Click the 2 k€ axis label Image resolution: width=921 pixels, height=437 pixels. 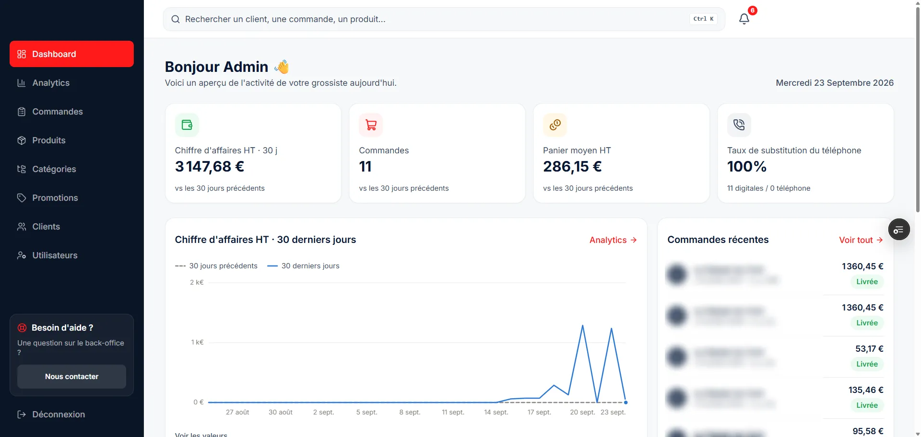coord(197,282)
